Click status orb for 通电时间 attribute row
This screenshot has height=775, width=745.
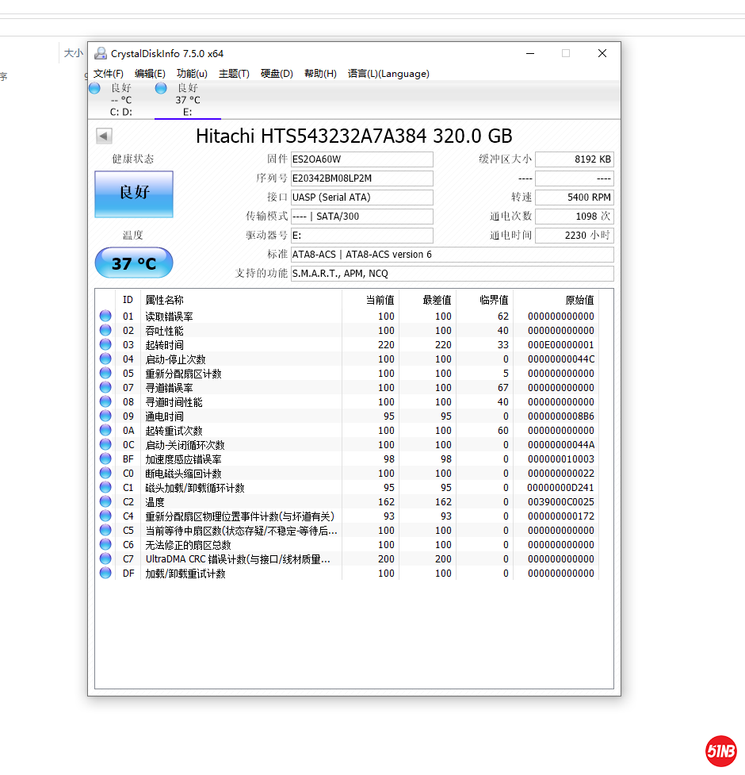[105, 416]
